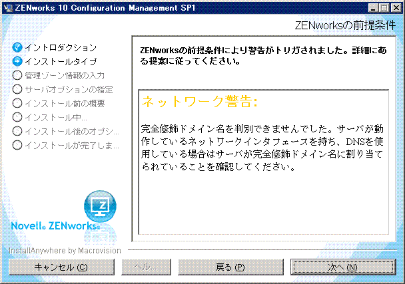This screenshot has height=284, width=405.
Task: Click the 完全修飾ドメイン名 warning message text
Action: [x=262, y=148]
